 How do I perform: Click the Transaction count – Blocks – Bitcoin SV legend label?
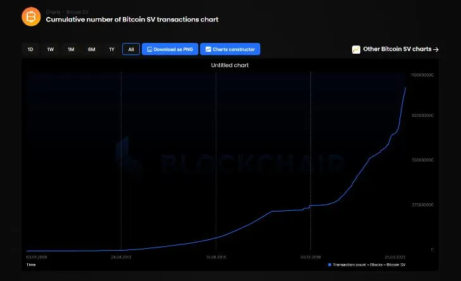[x=369, y=265]
